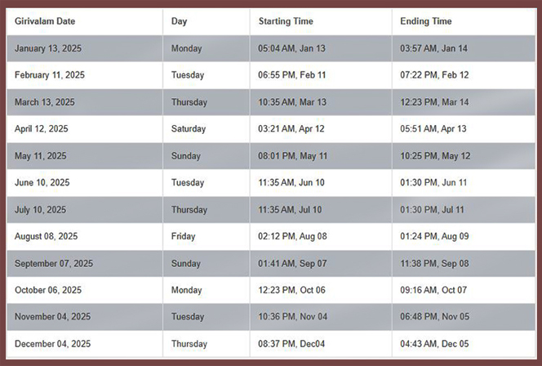Select the August 08, 2025 date cell
This screenshot has height=366, width=542.
point(46,236)
